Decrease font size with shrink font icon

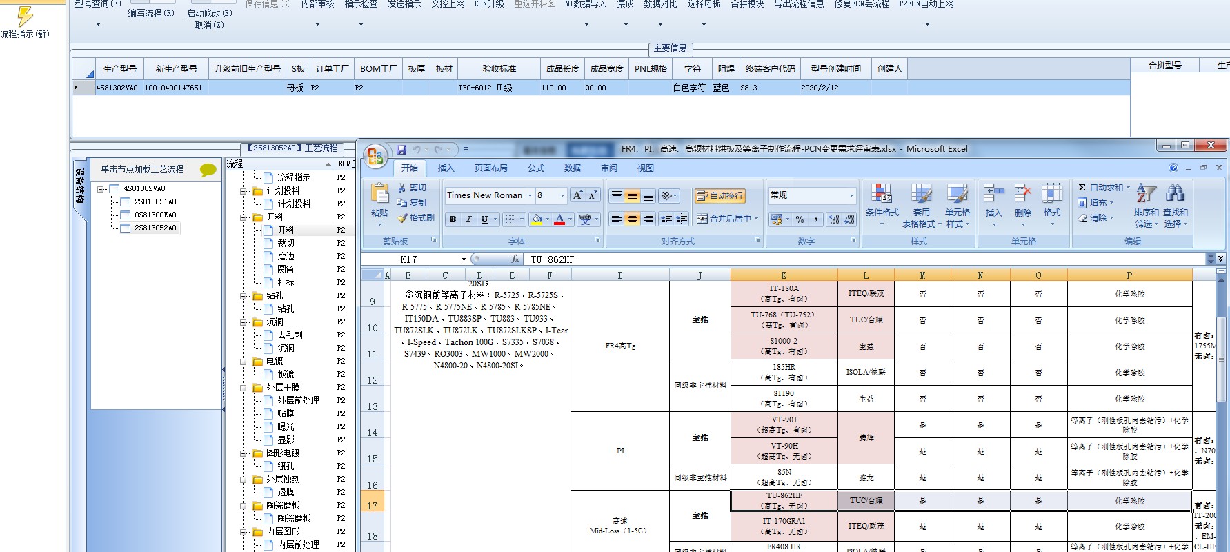tap(592, 195)
